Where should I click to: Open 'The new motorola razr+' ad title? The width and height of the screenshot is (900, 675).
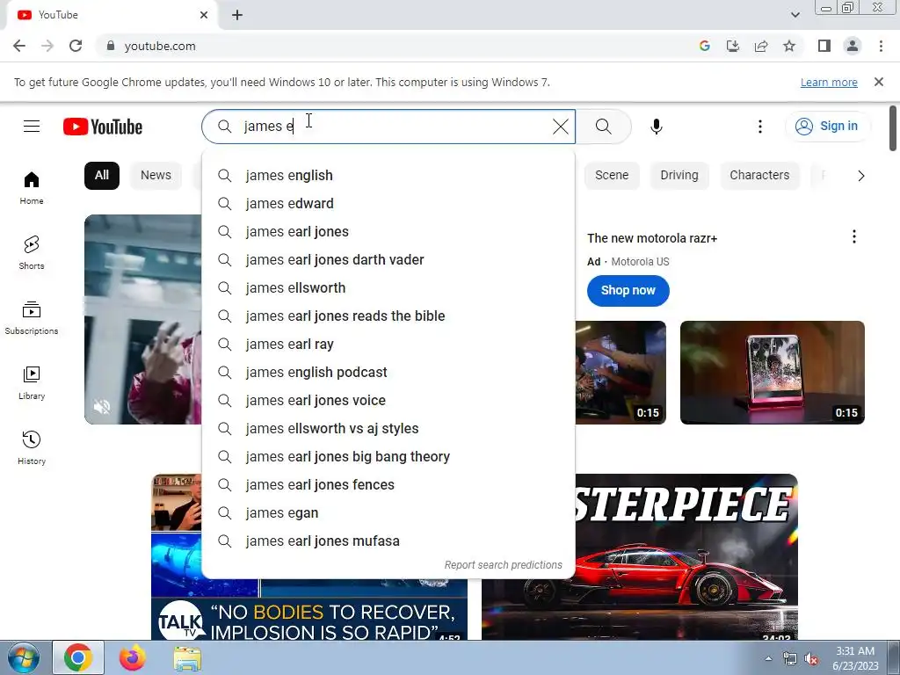pyautogui.click(x=652, y=238)
